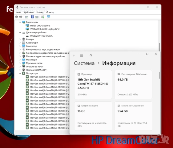Viewport: 173px width, 148px height.
Task: Click the Процесори category chip icon
Action: point(24,73)
